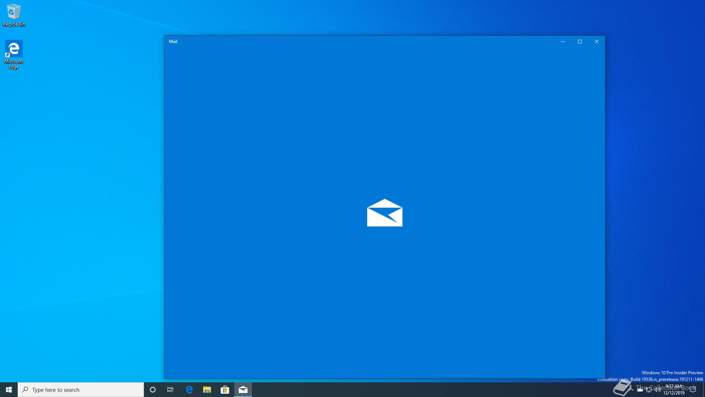Screen dimensions: 705x397
Task: Click the OneDrive cloud tray icon
Action: (640, 390)
